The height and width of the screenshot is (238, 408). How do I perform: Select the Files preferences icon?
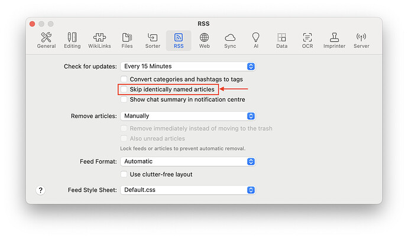pos(127,41)
